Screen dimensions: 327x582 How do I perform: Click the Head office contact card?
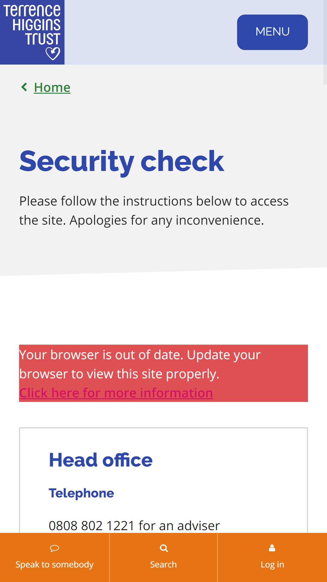pos(163,480)
